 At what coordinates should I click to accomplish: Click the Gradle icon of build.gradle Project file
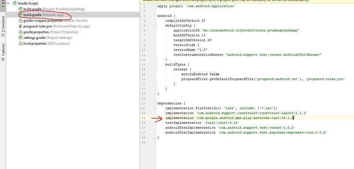point(21,9)
